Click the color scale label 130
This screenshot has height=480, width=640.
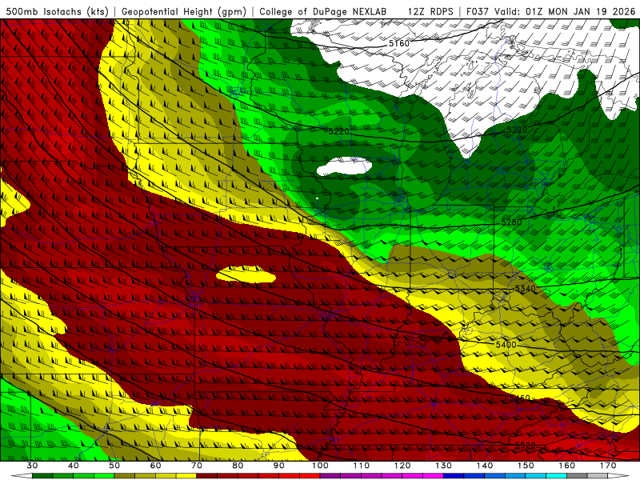coord(444,466)
